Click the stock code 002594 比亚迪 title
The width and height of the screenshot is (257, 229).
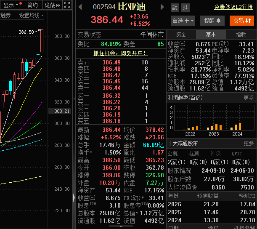pyautogui.click(x=119, y=7)
